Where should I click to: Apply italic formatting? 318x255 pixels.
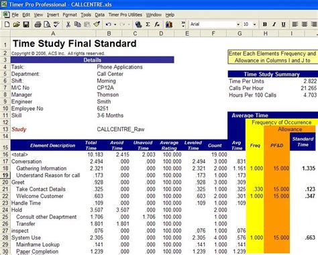tap(274, 24)
